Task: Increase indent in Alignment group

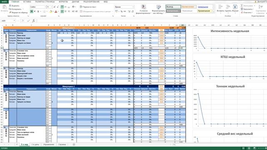Action: click(76, 11)
